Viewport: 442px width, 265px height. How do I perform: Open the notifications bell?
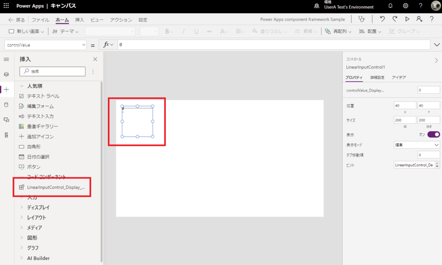[390, 6]
